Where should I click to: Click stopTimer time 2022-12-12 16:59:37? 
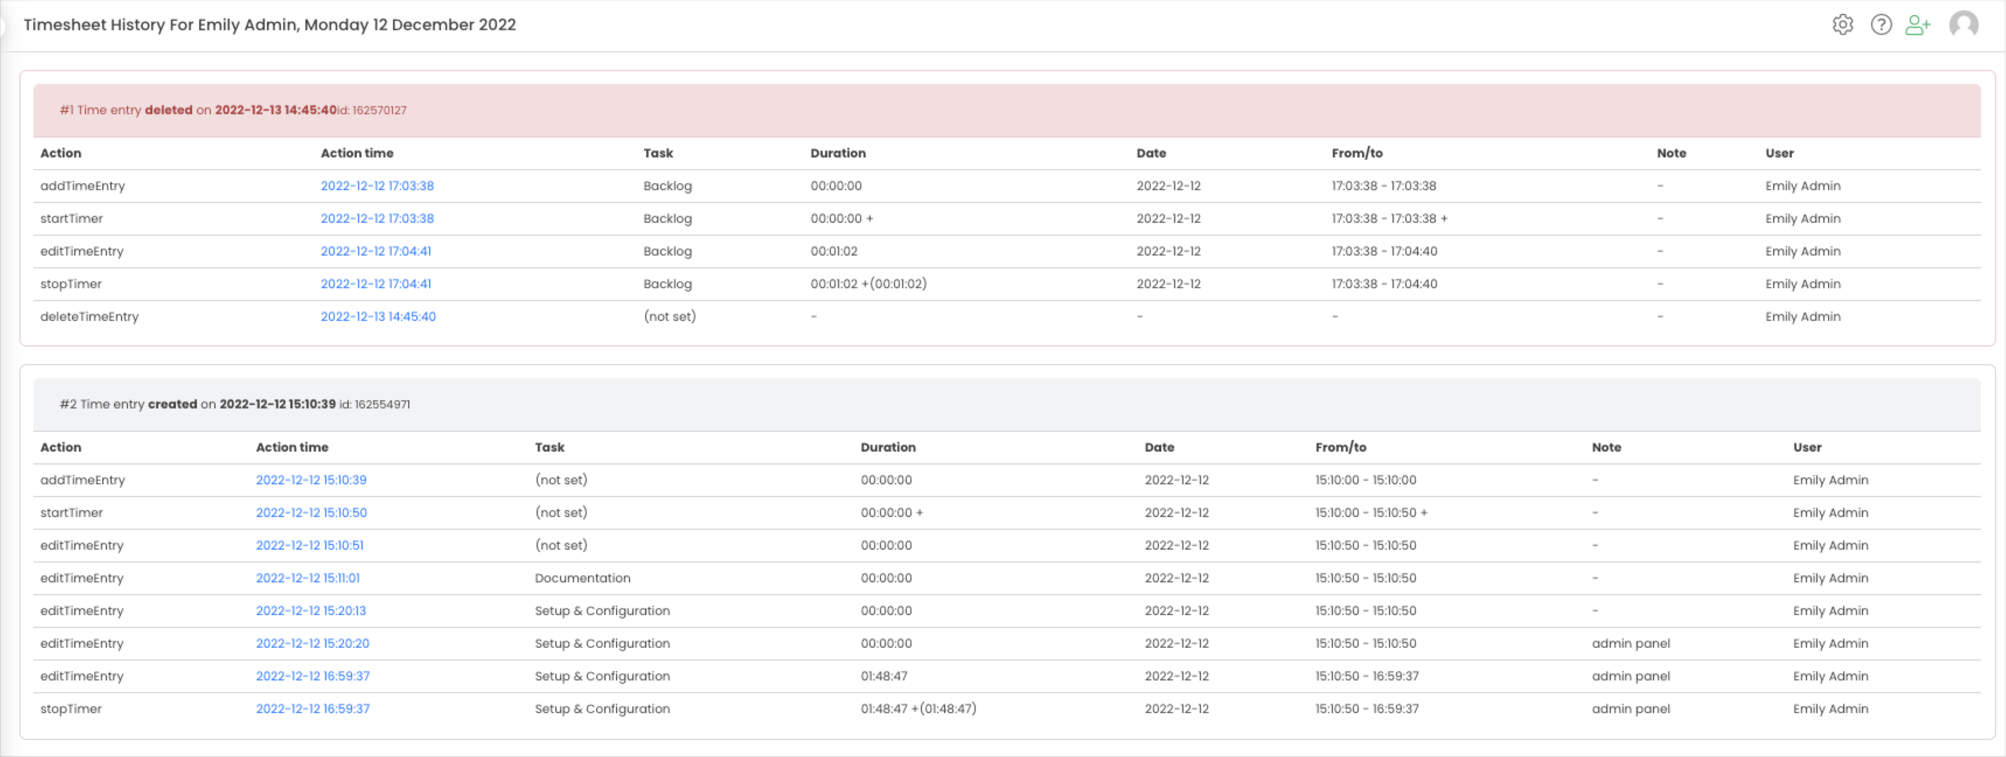pyautogui.click(x=312, y=710)
